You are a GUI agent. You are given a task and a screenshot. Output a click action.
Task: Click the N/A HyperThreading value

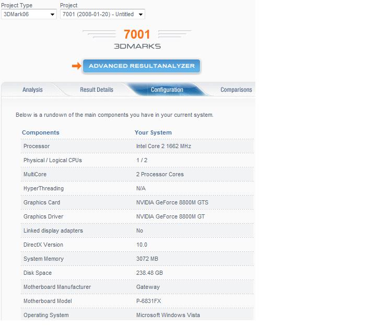coord(141,189)
